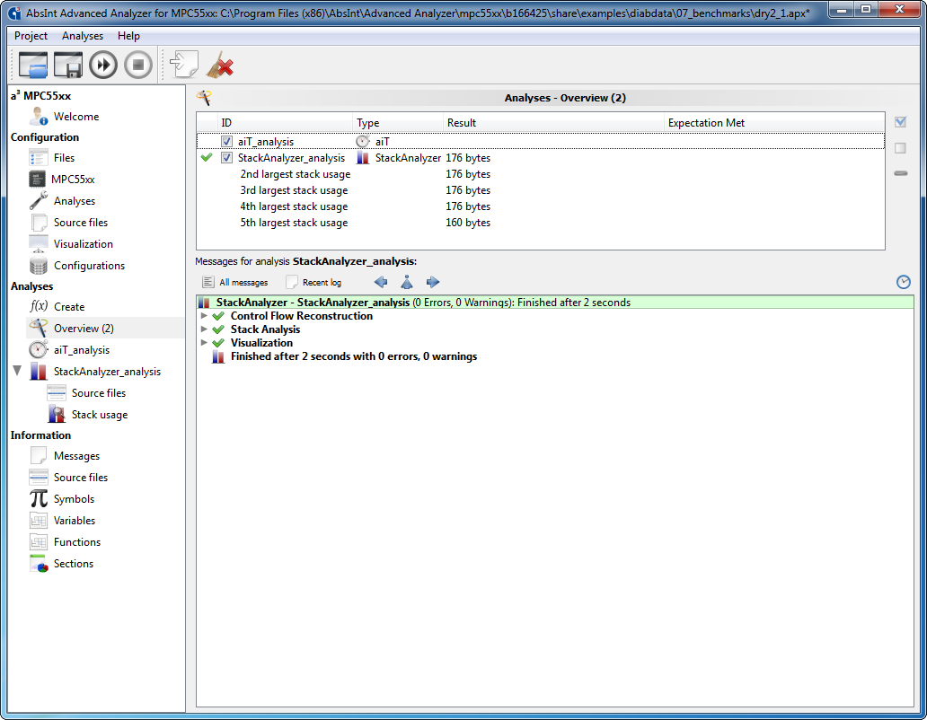Viewport: 927px width, 720px height.
Task: Go to previous message arrow
Action: click(381, 282)
